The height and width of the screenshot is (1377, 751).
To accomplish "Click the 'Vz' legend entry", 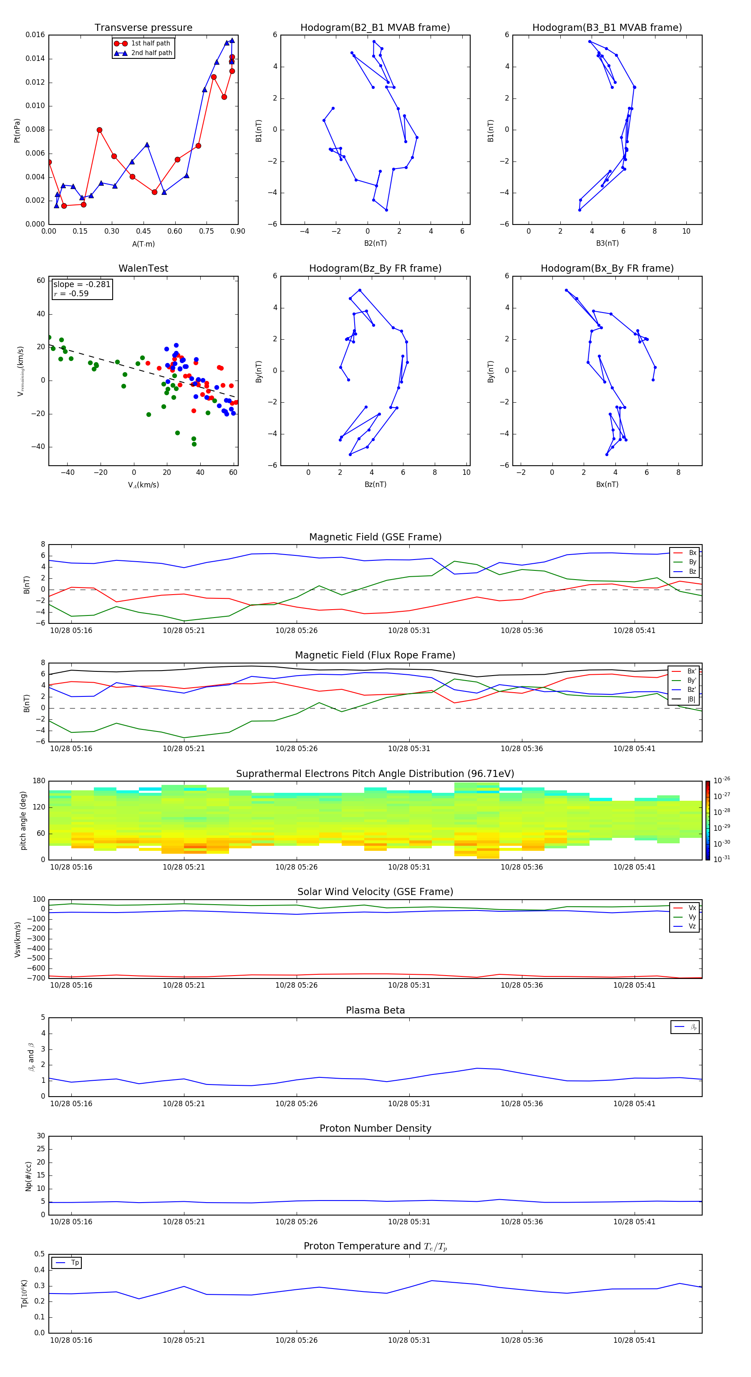I will pyautogui.click(x=685, y=926).
